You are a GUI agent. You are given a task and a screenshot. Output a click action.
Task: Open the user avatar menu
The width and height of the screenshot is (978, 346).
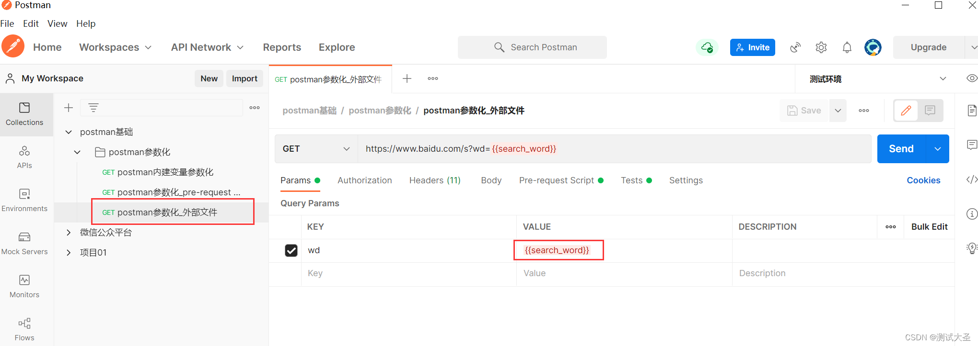tap(873, 47)
